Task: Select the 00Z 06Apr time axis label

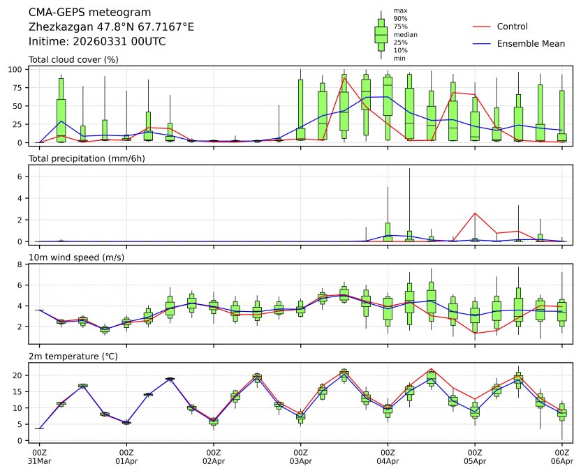Action: (x=562, y=457)
